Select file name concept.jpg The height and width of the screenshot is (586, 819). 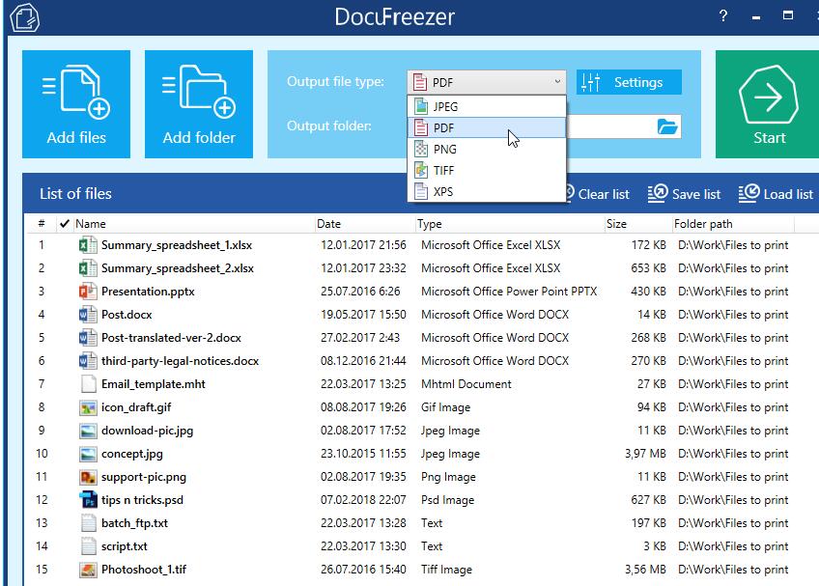pyautogui.click(x=132, y=454)
